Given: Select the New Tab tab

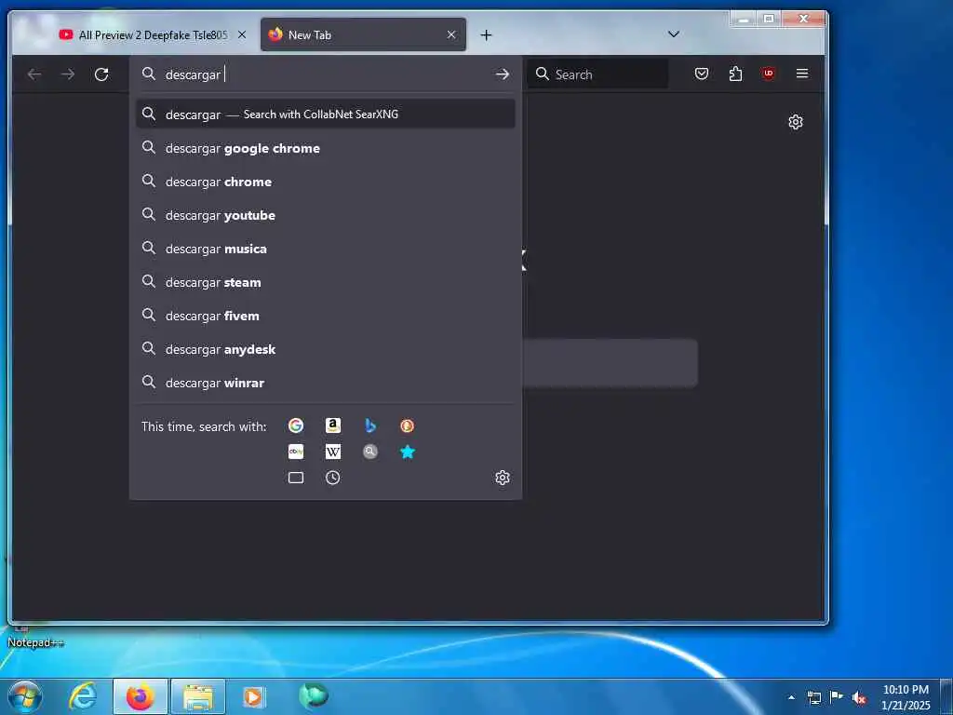Looking at the screenshot, I should click(363, 35).
